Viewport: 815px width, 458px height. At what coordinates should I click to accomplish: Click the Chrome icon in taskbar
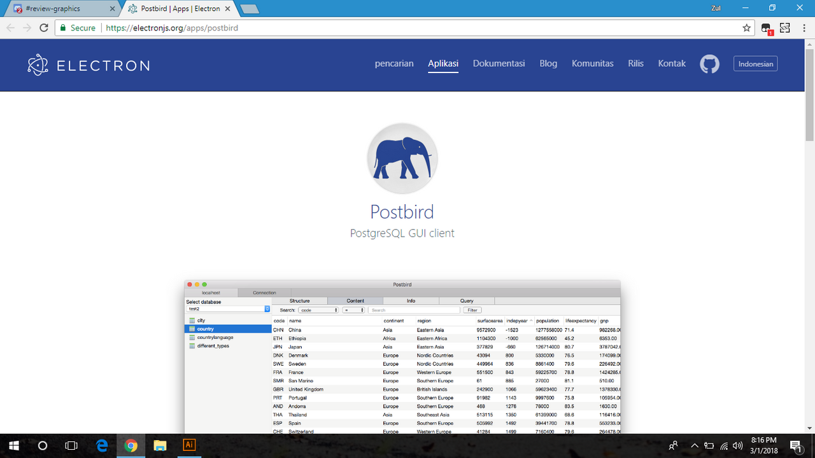tap(131, 445)
